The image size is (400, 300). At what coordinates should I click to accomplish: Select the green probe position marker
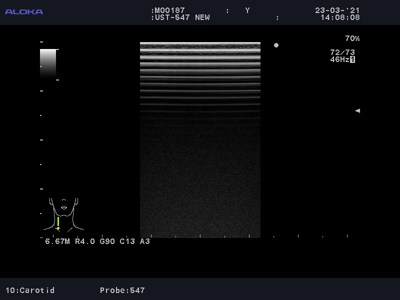58,223
